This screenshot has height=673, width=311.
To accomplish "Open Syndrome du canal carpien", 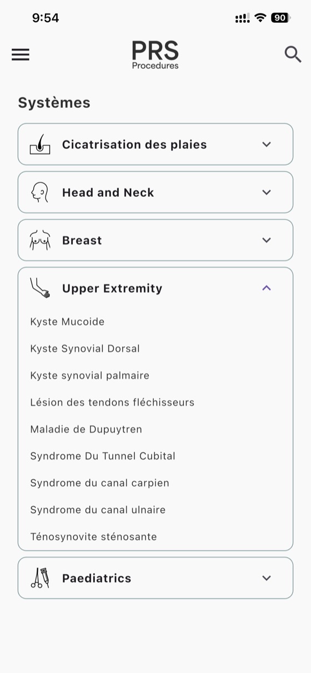I will pyautogui.click(x=99, y=483).
